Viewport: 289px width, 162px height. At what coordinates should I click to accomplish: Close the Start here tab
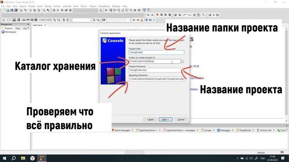tap(45, 25)
